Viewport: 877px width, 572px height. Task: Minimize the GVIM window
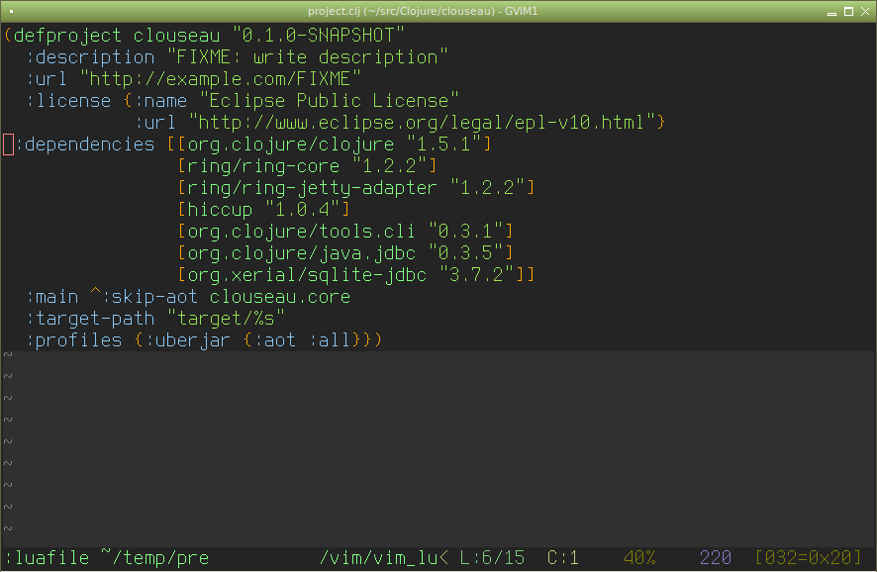click(831, 12)
